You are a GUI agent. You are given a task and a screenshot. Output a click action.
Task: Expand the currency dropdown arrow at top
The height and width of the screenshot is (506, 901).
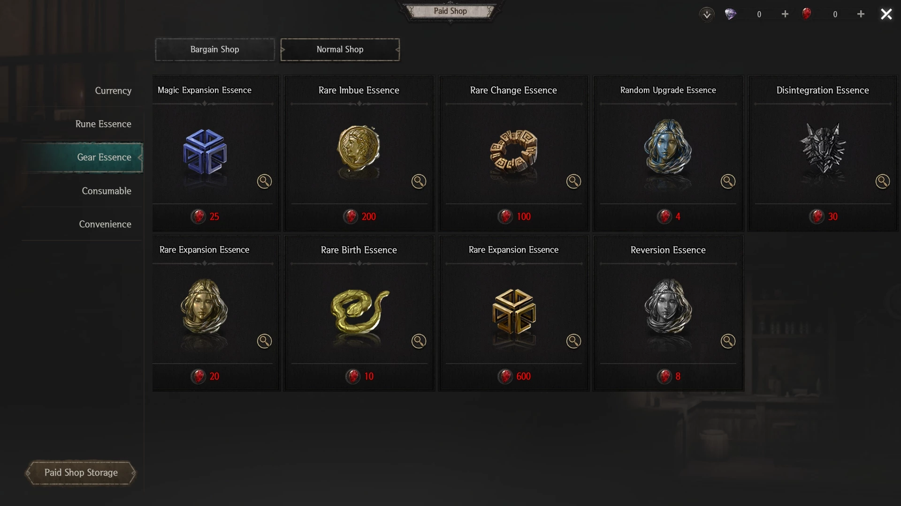tap(707, 15)
